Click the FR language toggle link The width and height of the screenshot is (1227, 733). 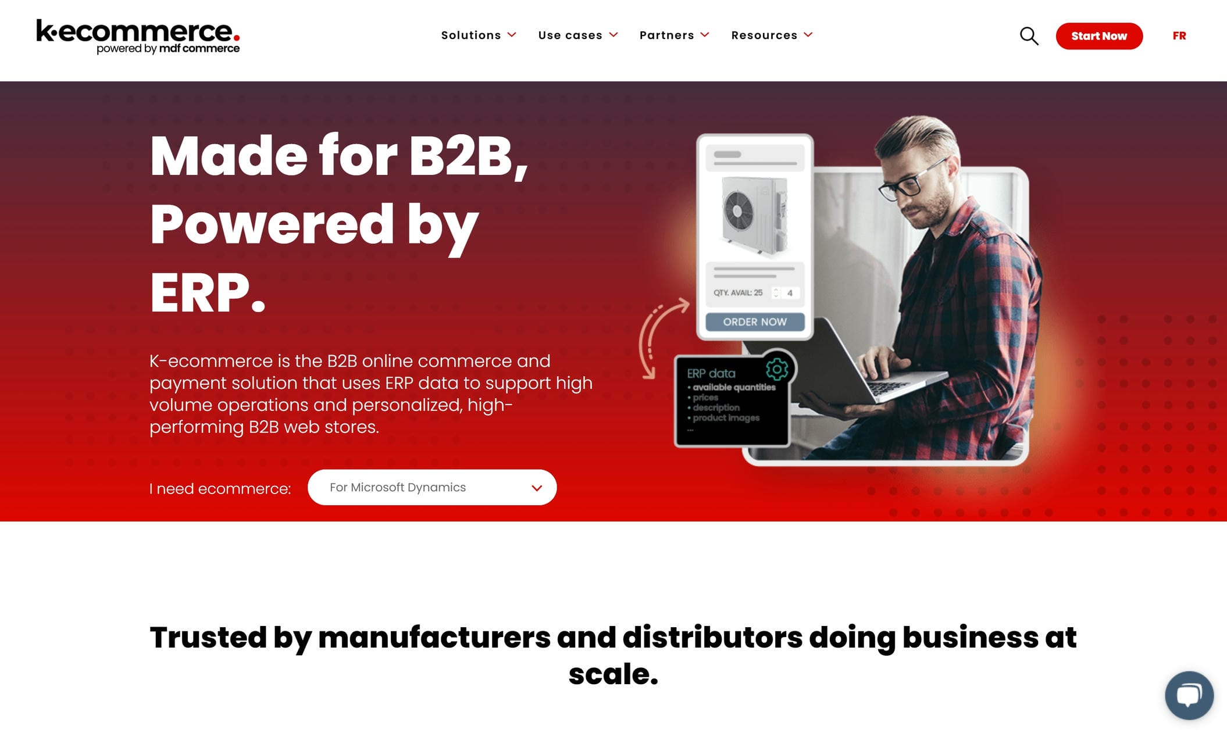coord(1179,36)
